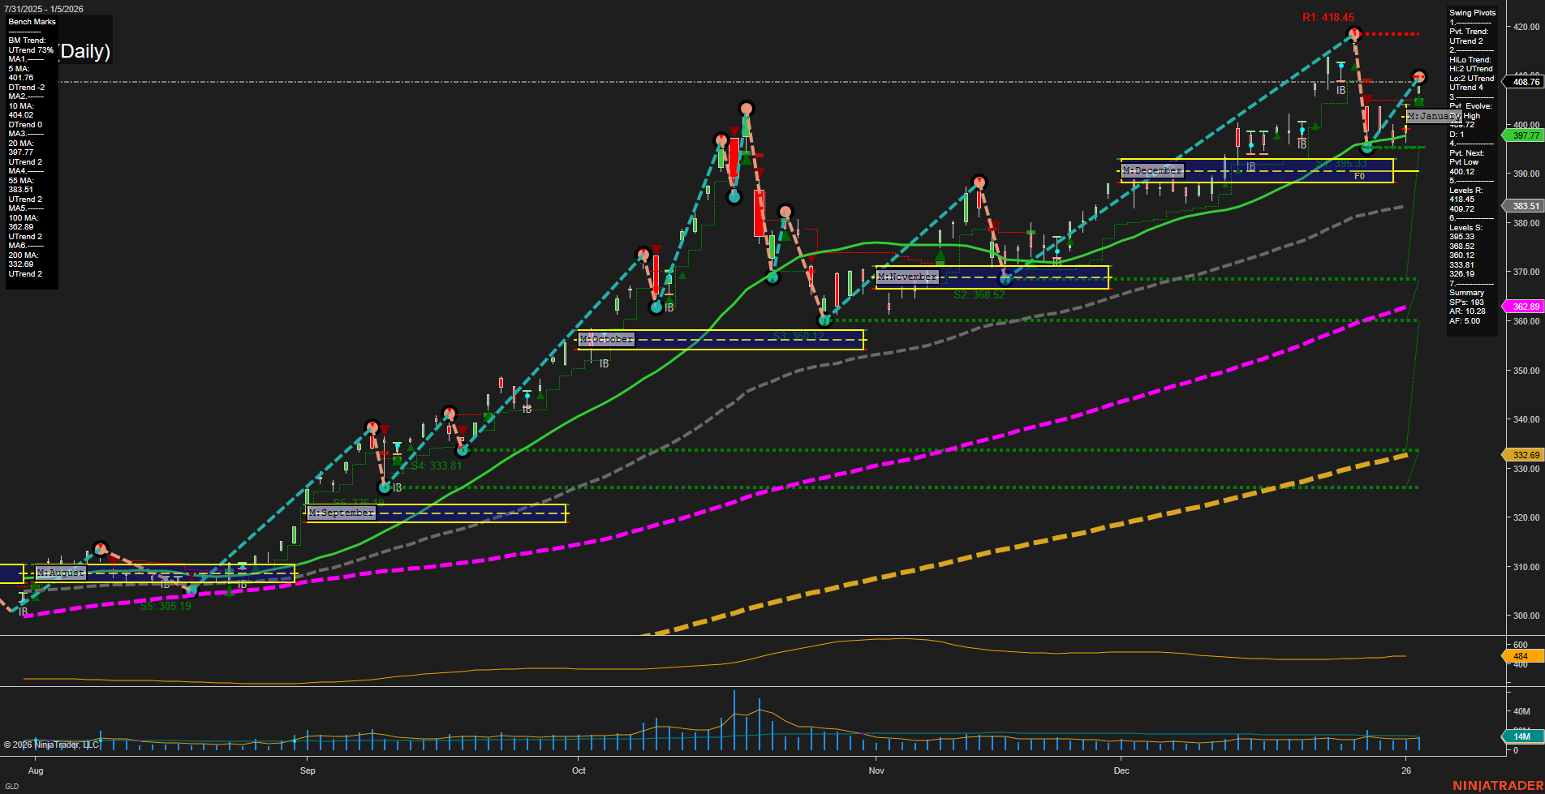Click the teal swing-low circle below the M:September box
Image resolution: width=1545 pixels, height=794 pixels.
(x=385, y=487)
